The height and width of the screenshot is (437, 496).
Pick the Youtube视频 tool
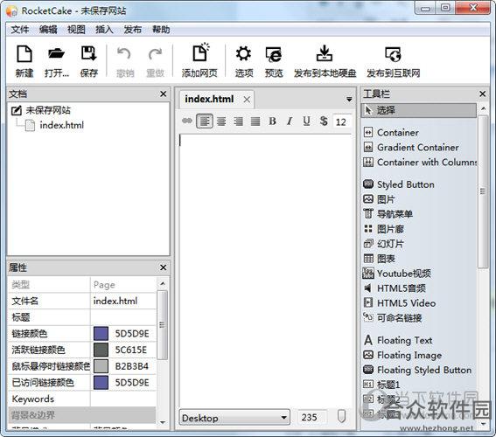tap(397, 274)
